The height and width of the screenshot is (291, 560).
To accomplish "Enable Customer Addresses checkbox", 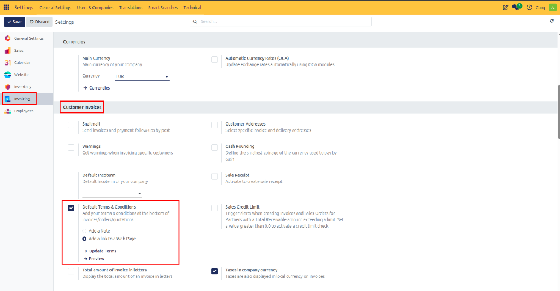I will [214, 125].
